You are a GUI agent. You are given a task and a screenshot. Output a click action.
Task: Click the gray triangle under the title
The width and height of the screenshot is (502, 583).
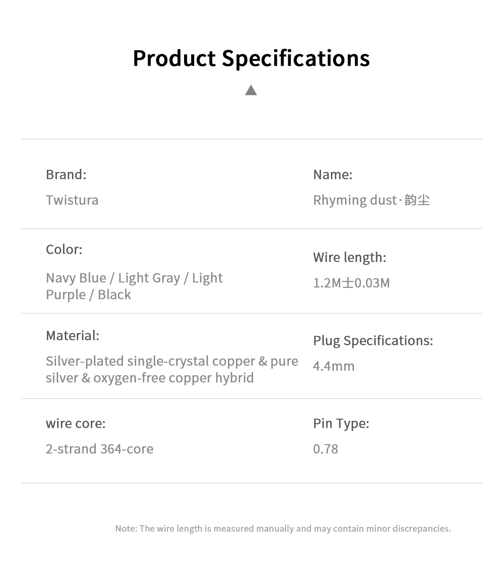point(251,90)
